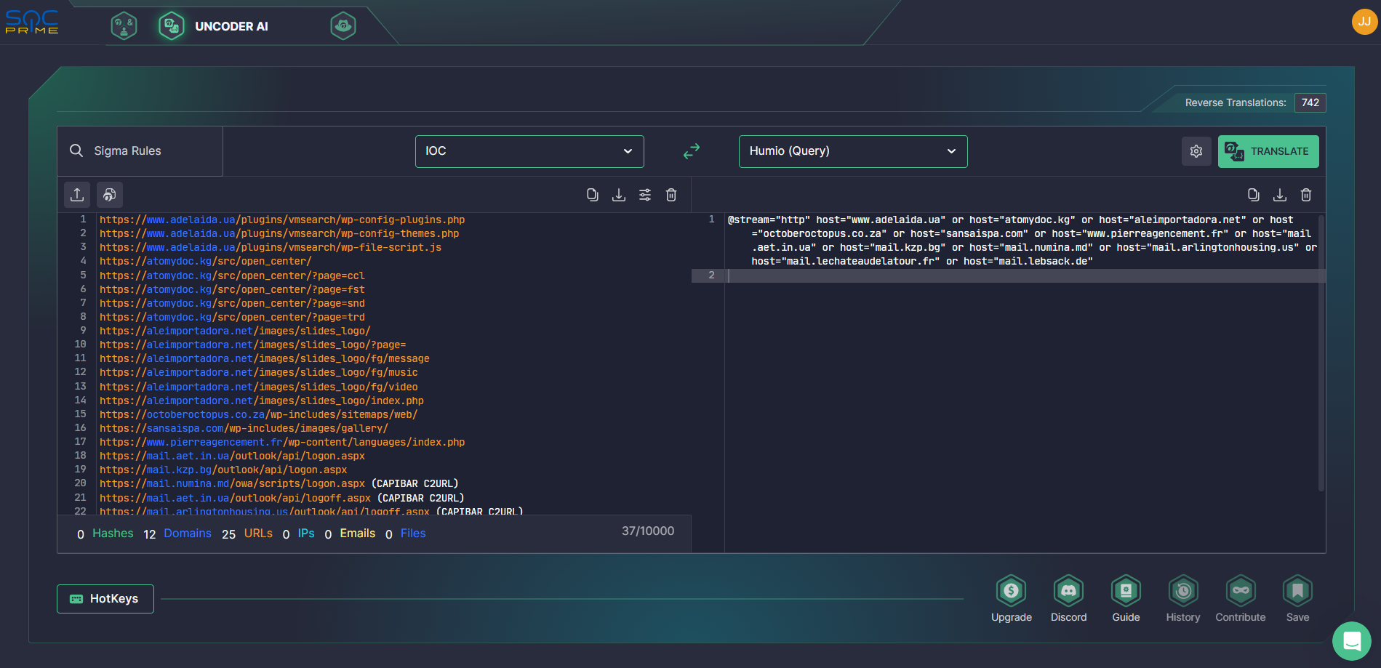Filter by Emails count
Viewport: 1381px width, 668px height.
pos(350,534)
